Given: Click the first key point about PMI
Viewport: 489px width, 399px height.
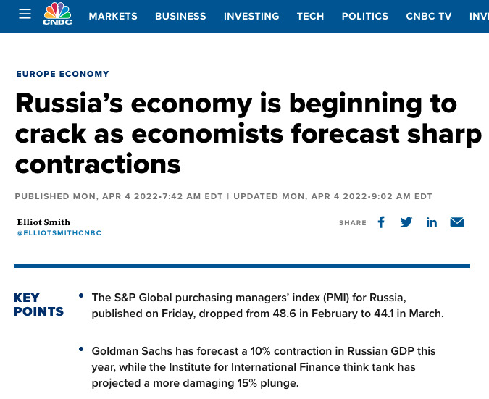Looking at the screenshot, I should (x=267, y=306).
